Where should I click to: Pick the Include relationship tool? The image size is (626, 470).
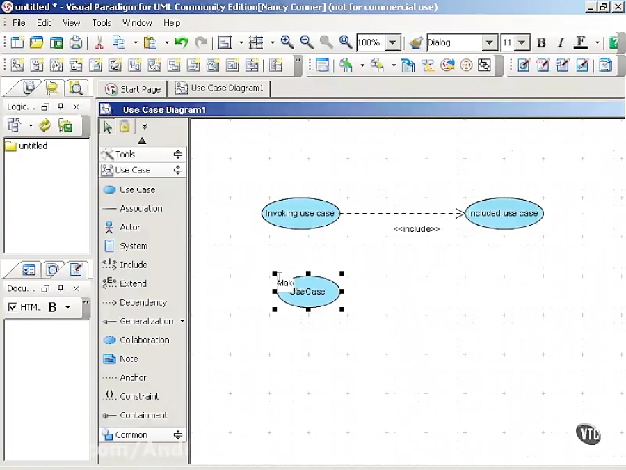(x=133, y=265)
